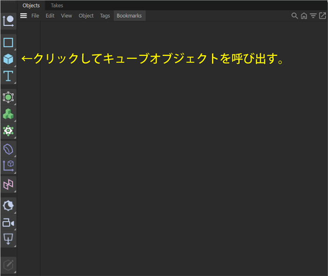The height and width of the screenshot is (276, 328).
Task: Click the search magnifier icon
Action: [x=295, y=15]
